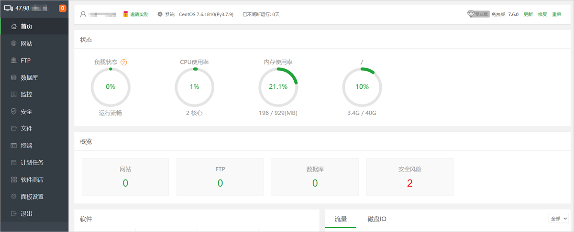Click the terminal icon for 终端
This screenshot has width=574, height=232.
pos(13,146)
